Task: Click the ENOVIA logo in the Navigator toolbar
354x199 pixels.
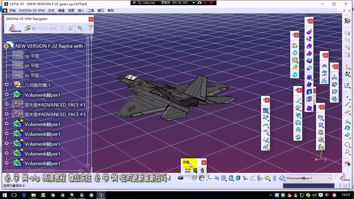Action: [14, 28]
